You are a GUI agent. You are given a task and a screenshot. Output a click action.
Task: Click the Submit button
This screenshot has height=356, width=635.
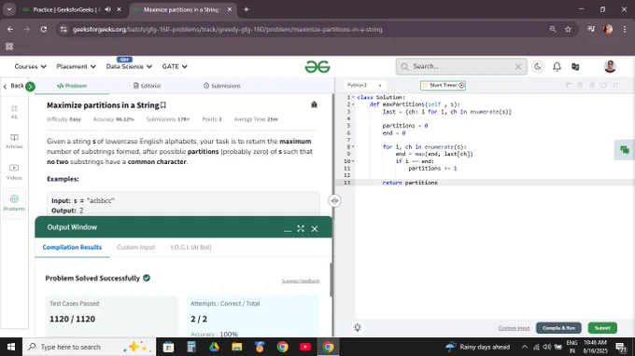pos(602,328)
